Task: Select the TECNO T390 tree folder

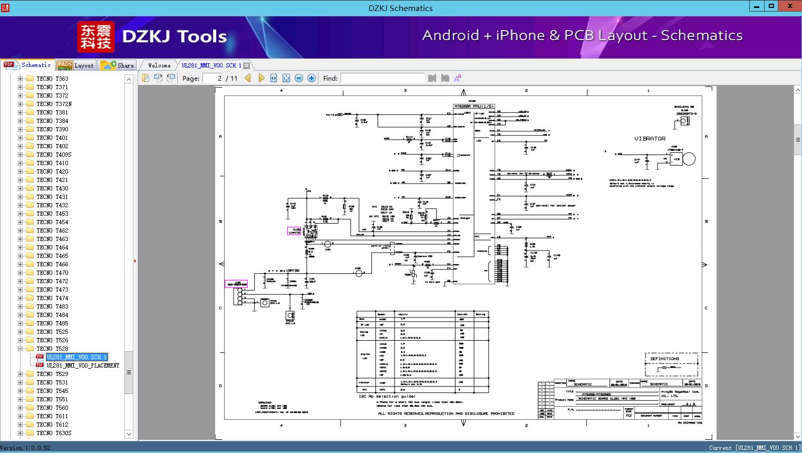Action: click(52, 129)
